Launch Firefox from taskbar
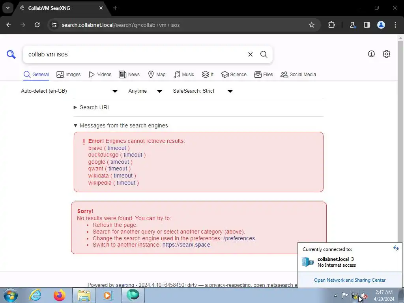Viewport: 404px width, 303px height. pos(60,295)
